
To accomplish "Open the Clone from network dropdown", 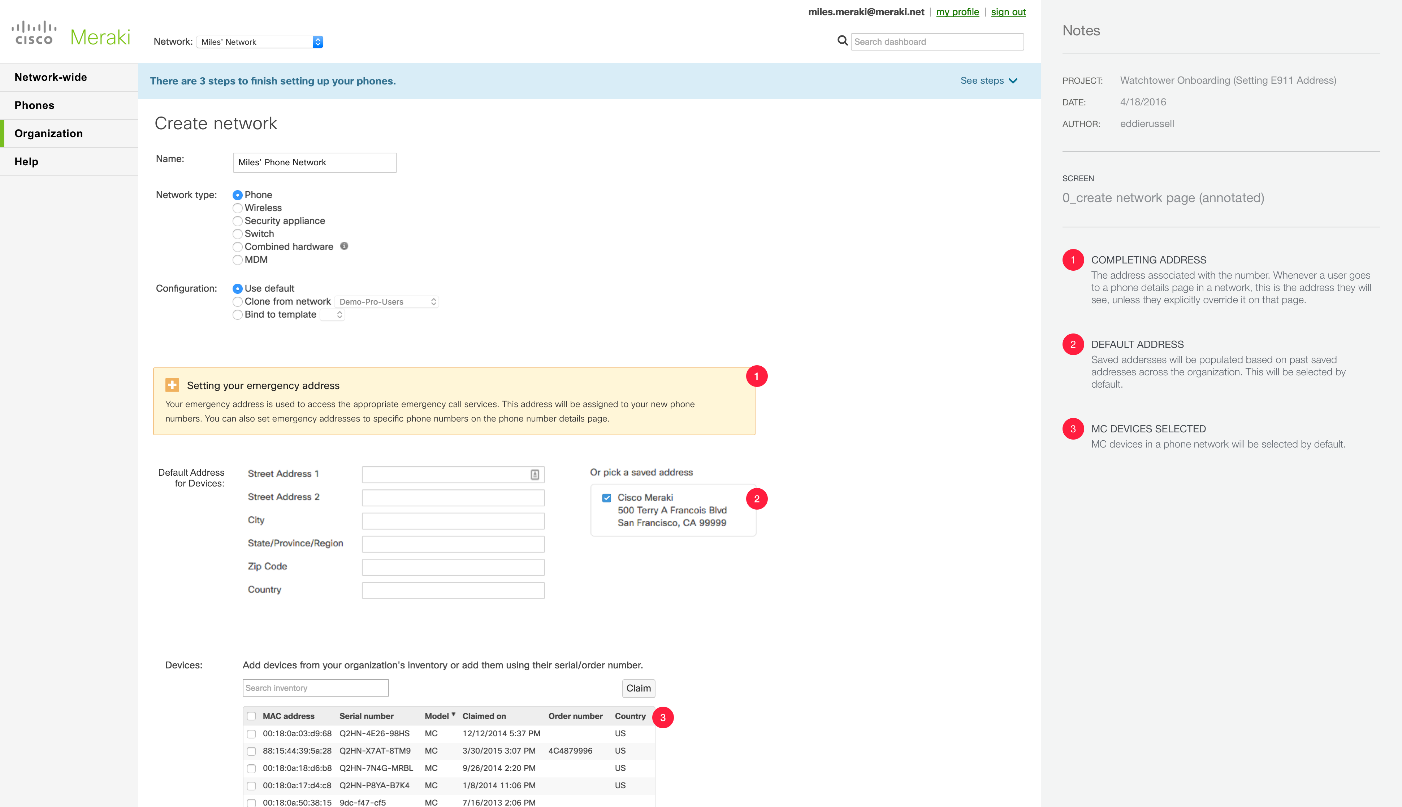I will click(386, 301).
